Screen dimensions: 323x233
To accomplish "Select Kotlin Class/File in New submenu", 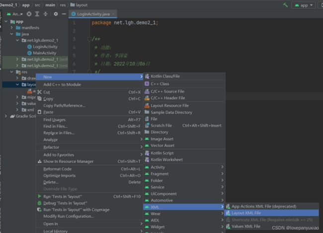I will tap(184, 76).
